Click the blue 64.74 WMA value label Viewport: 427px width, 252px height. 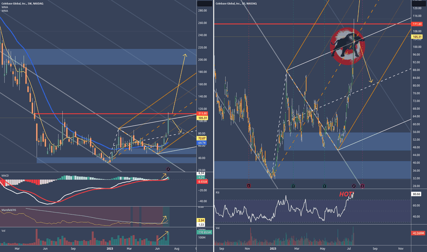[202, 143]
